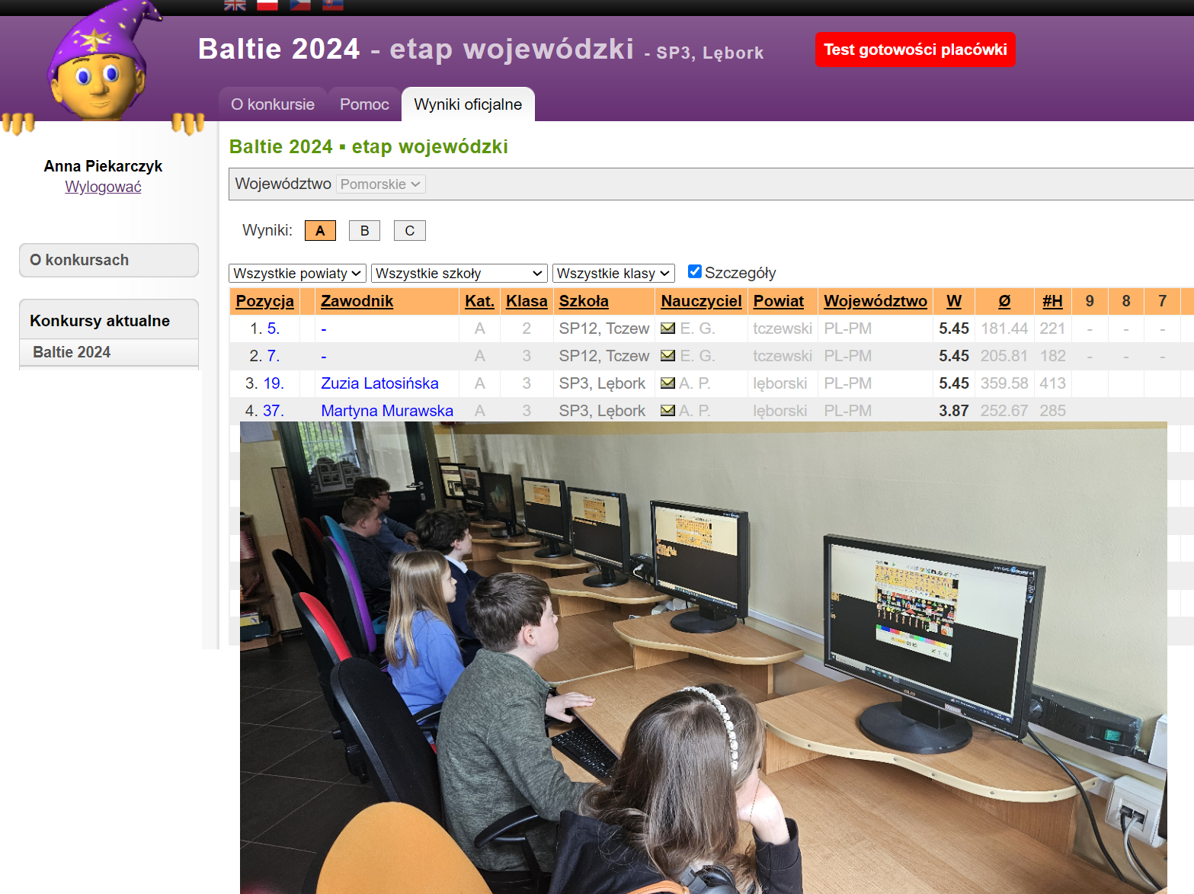Switch results to category C

[x=409, y=231]
